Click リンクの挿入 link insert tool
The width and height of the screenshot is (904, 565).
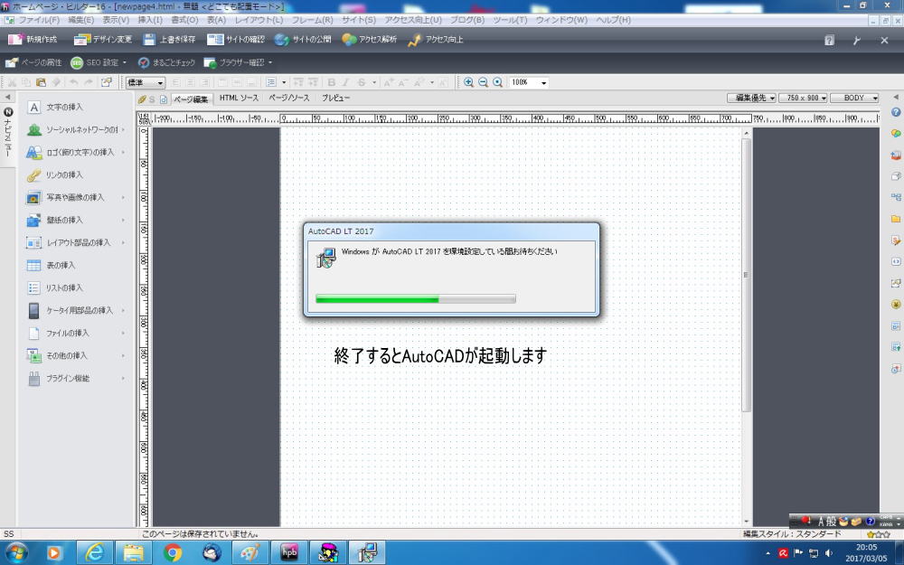(x=55, y=174)
